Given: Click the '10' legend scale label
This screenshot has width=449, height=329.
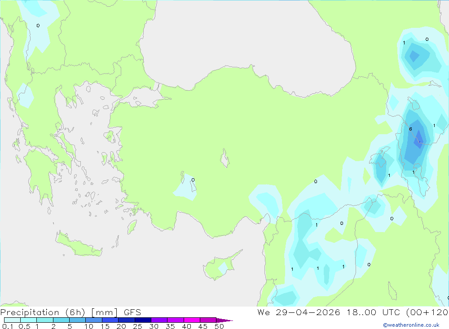Looking at the screenshot, I should click(89, 326).
